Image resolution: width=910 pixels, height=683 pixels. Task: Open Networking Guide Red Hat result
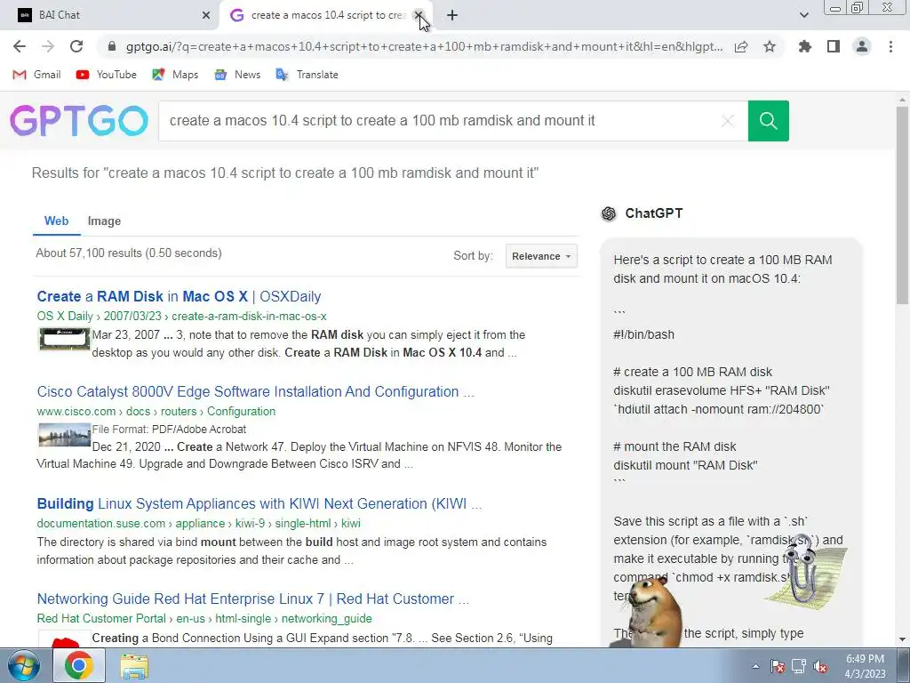[253, 599]
